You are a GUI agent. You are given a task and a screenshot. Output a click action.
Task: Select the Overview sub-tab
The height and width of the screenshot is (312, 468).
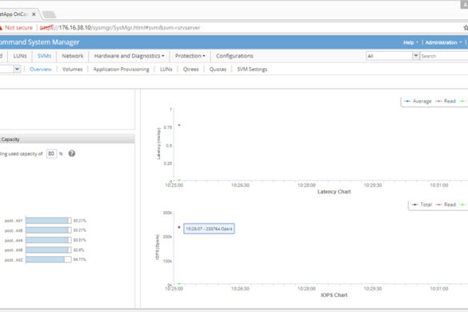tap(41, 70)
